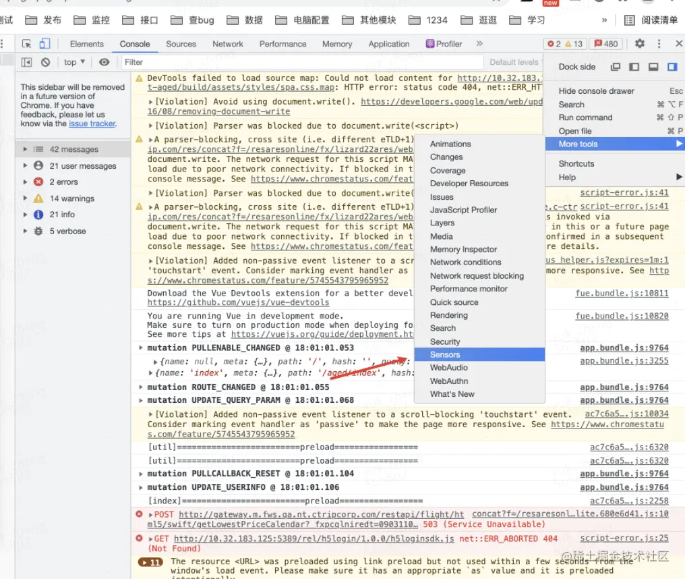Viewport: 685px width, 579px height.
Task: Open fue.bundle.js:10811 source link
Action: click(x=622, y=294)
